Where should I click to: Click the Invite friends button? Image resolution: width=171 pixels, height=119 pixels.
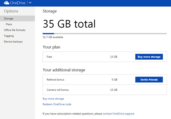pyautogui.click(x=149, y=80)
